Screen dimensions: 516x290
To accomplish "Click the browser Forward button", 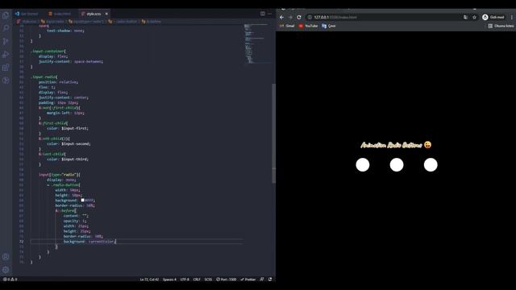I will click(290, 17).
